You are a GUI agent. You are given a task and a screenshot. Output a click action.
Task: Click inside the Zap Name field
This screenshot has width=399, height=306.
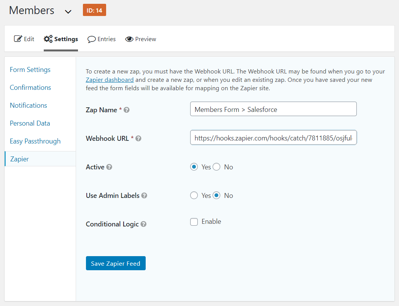click(x=273, y=109)
